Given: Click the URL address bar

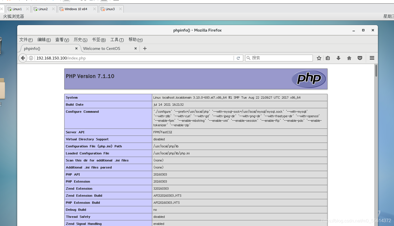Looking at the screenshot, I should (x=134, y=58).
